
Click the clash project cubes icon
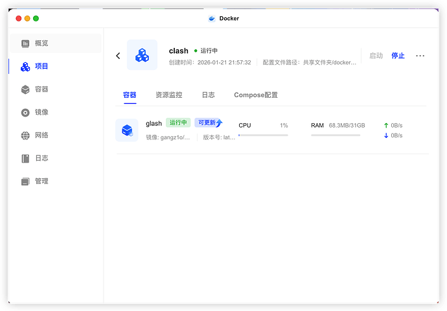[x=142, y=55]
